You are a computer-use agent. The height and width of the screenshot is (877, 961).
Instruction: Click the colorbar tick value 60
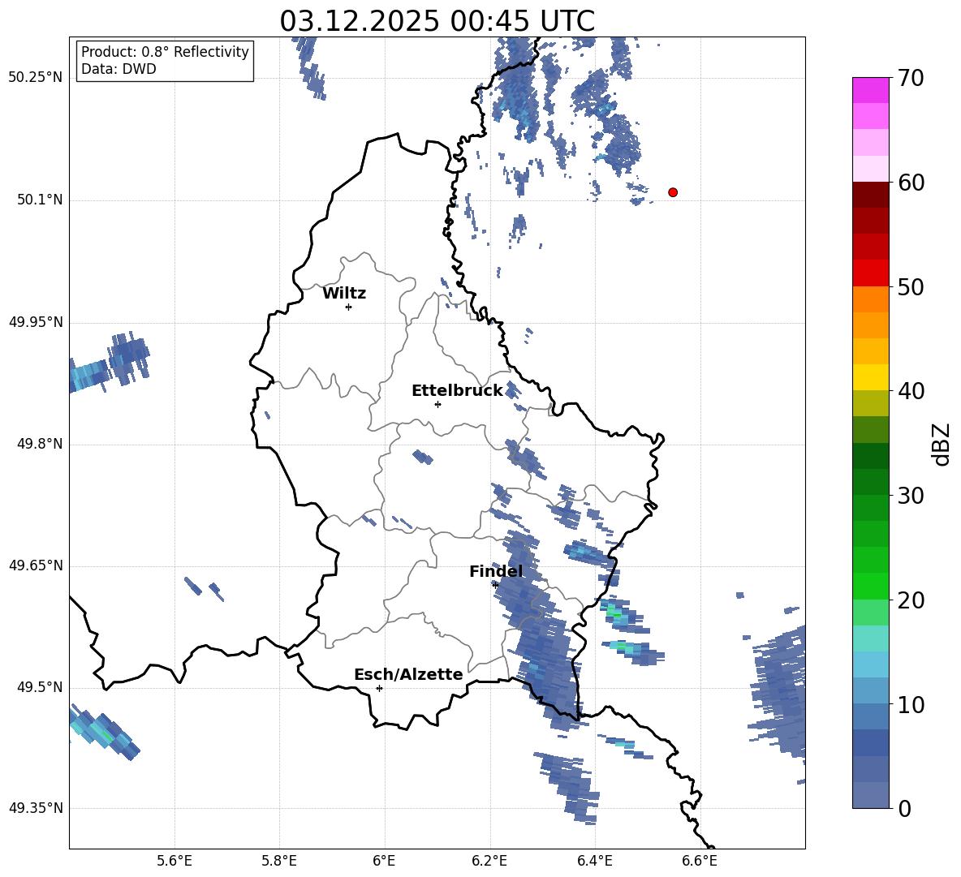click(x=911, y=183)
